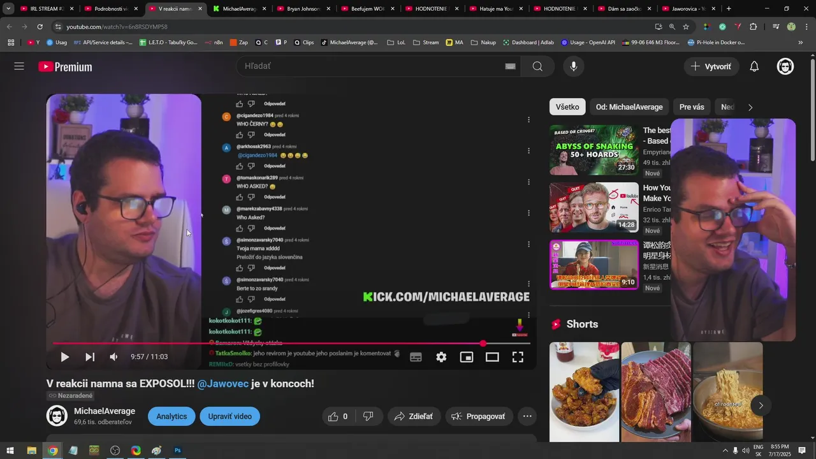This screenshot has width=816, height=459.
Task: Open Chrome extensions puzzle icon
Action: click(x=754, y=27)
